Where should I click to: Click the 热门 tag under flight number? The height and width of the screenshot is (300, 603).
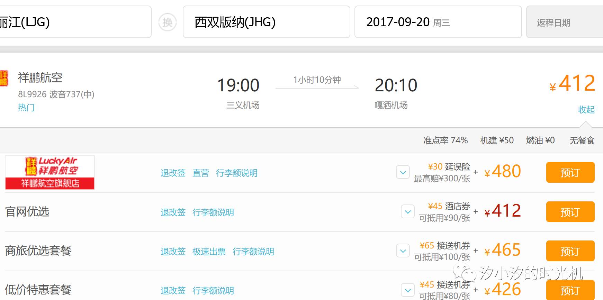coord(26,108)
